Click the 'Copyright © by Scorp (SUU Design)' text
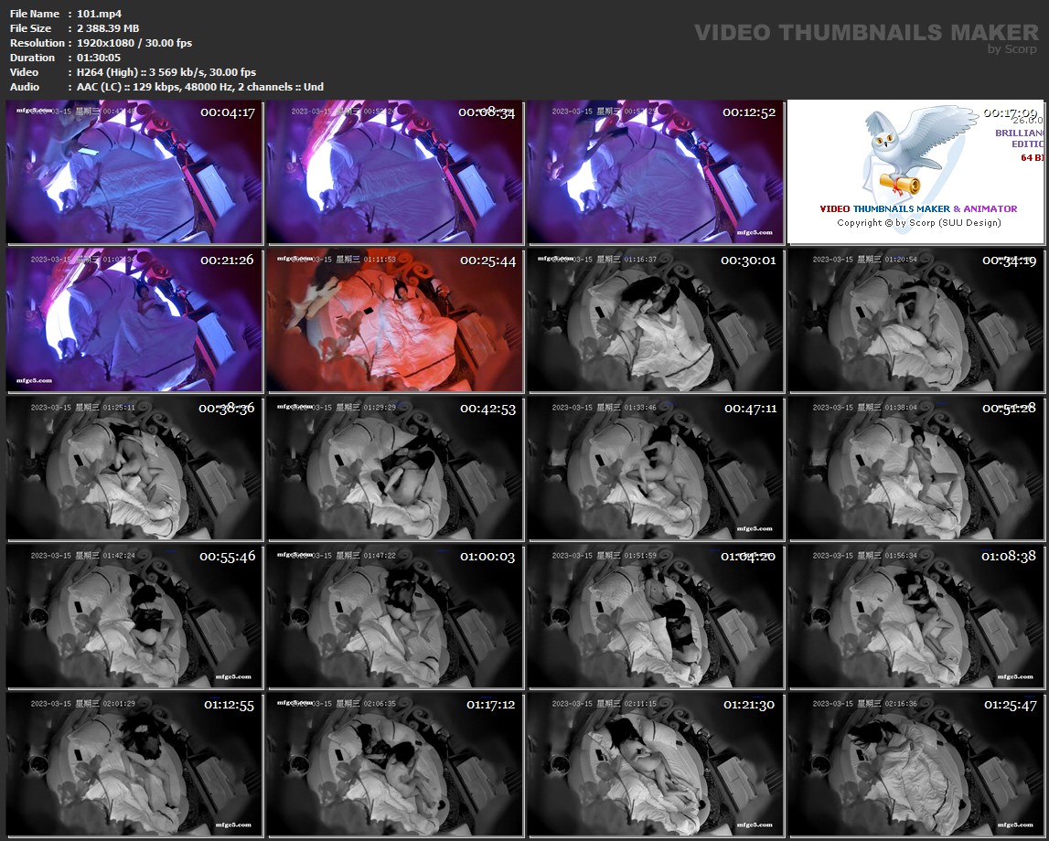Screen dimensions: 1049x841 [x=918, y=222]
